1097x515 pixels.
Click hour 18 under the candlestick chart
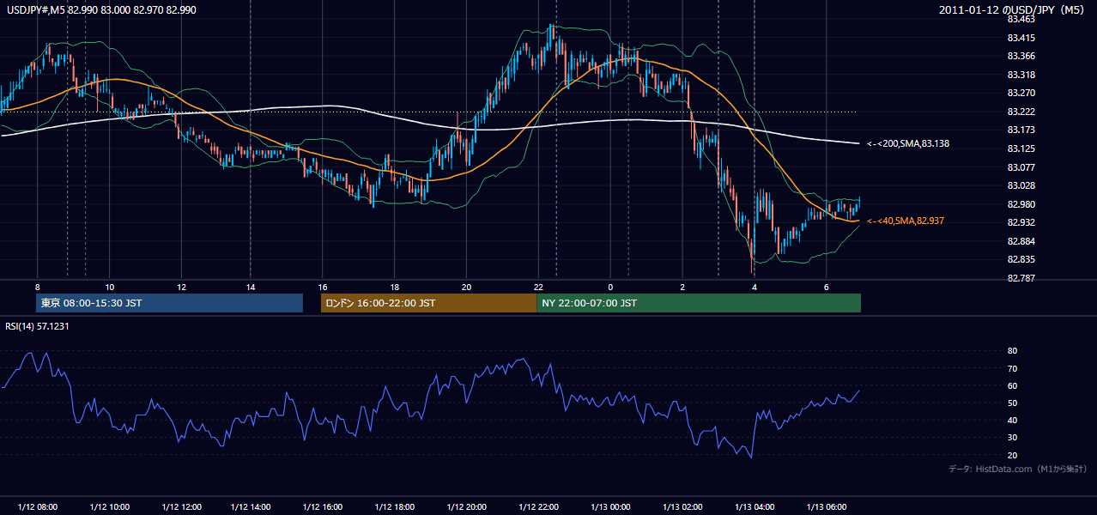(395, 287)
